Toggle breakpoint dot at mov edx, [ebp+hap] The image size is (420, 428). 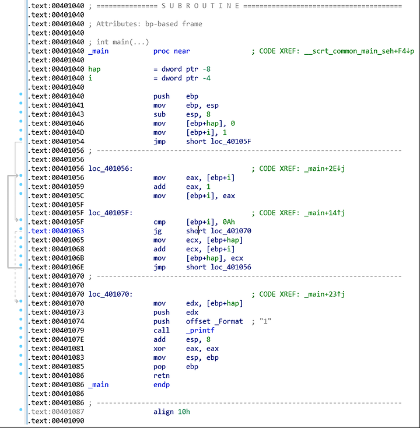tap(21, 301)
